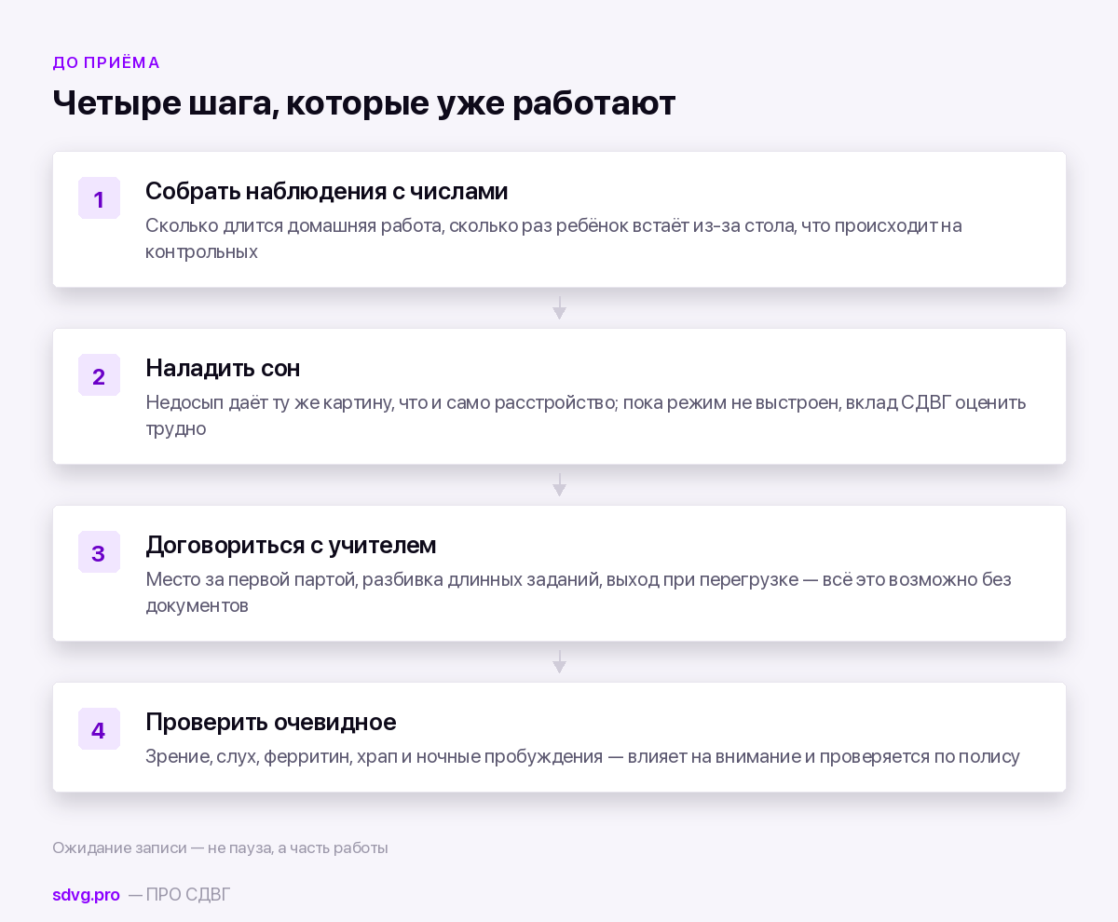Screen dimensions: 1118x922
Task: Select heading 'Наладить сон'
Action: (x=223, y=368)
